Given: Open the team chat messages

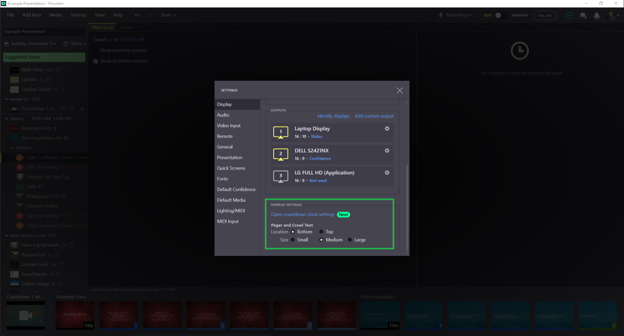Looking at the screenshot, I should [x=583, y=15].
